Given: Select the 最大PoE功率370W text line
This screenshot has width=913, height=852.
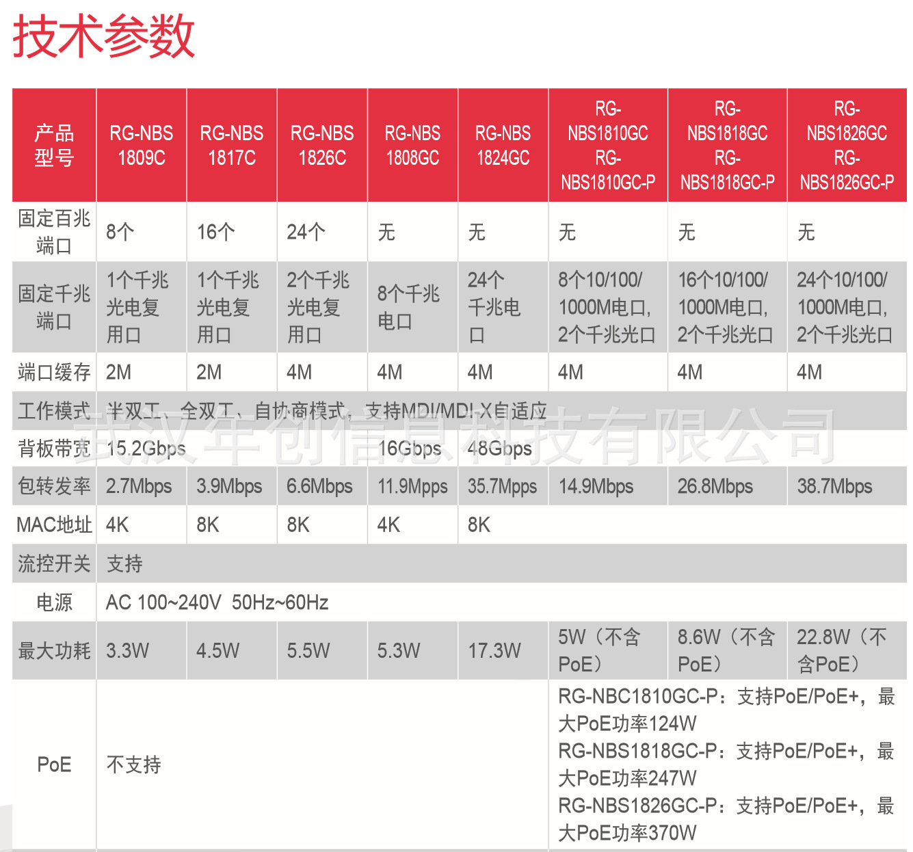Looking at the screenshot, I should pos(627,833).
